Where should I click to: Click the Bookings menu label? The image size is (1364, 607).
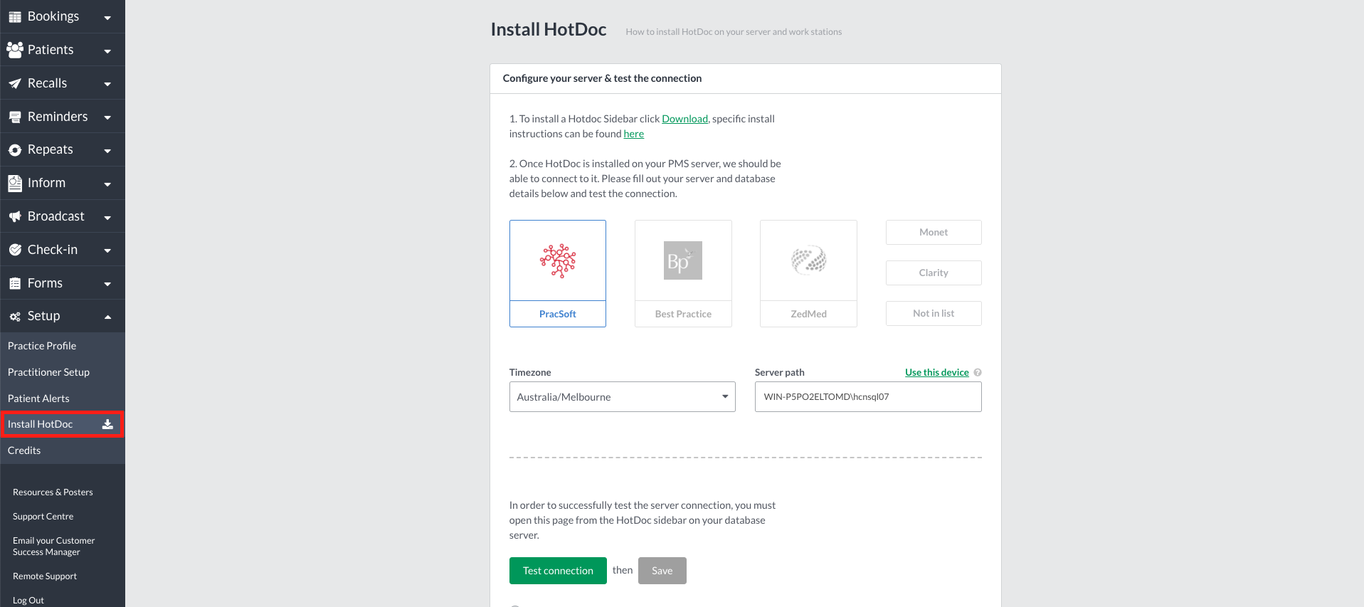(53, 16)
